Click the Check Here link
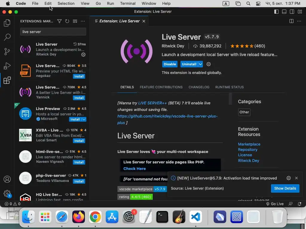Image resolution: width=306 pixels, height=229 pixels. pos(134,169)
